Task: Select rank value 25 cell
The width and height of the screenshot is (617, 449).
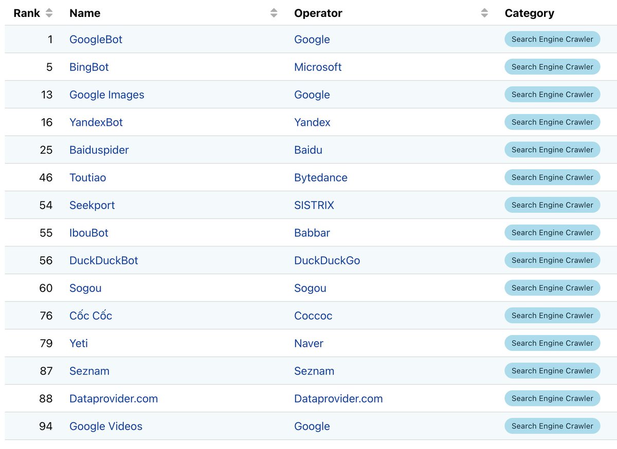Action: pos(46,150)
